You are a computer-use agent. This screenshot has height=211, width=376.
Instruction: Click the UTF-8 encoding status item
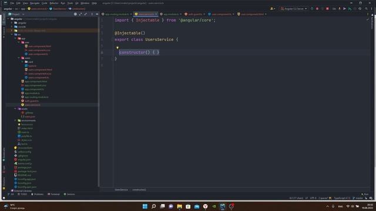click(x=313, y=198)
